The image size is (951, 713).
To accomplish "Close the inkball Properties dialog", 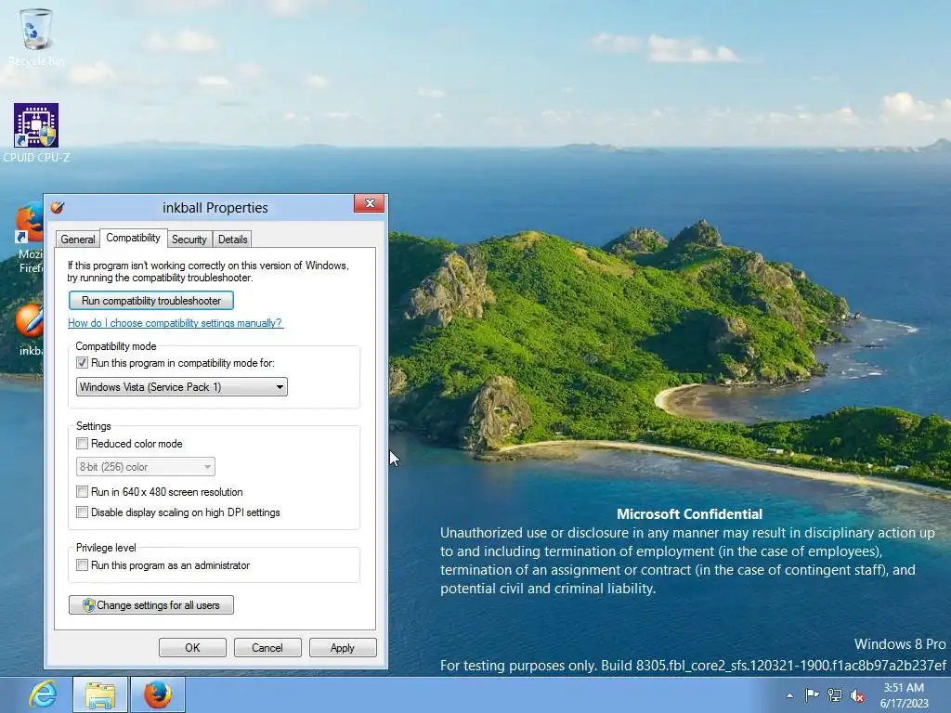I will point(370,203).
